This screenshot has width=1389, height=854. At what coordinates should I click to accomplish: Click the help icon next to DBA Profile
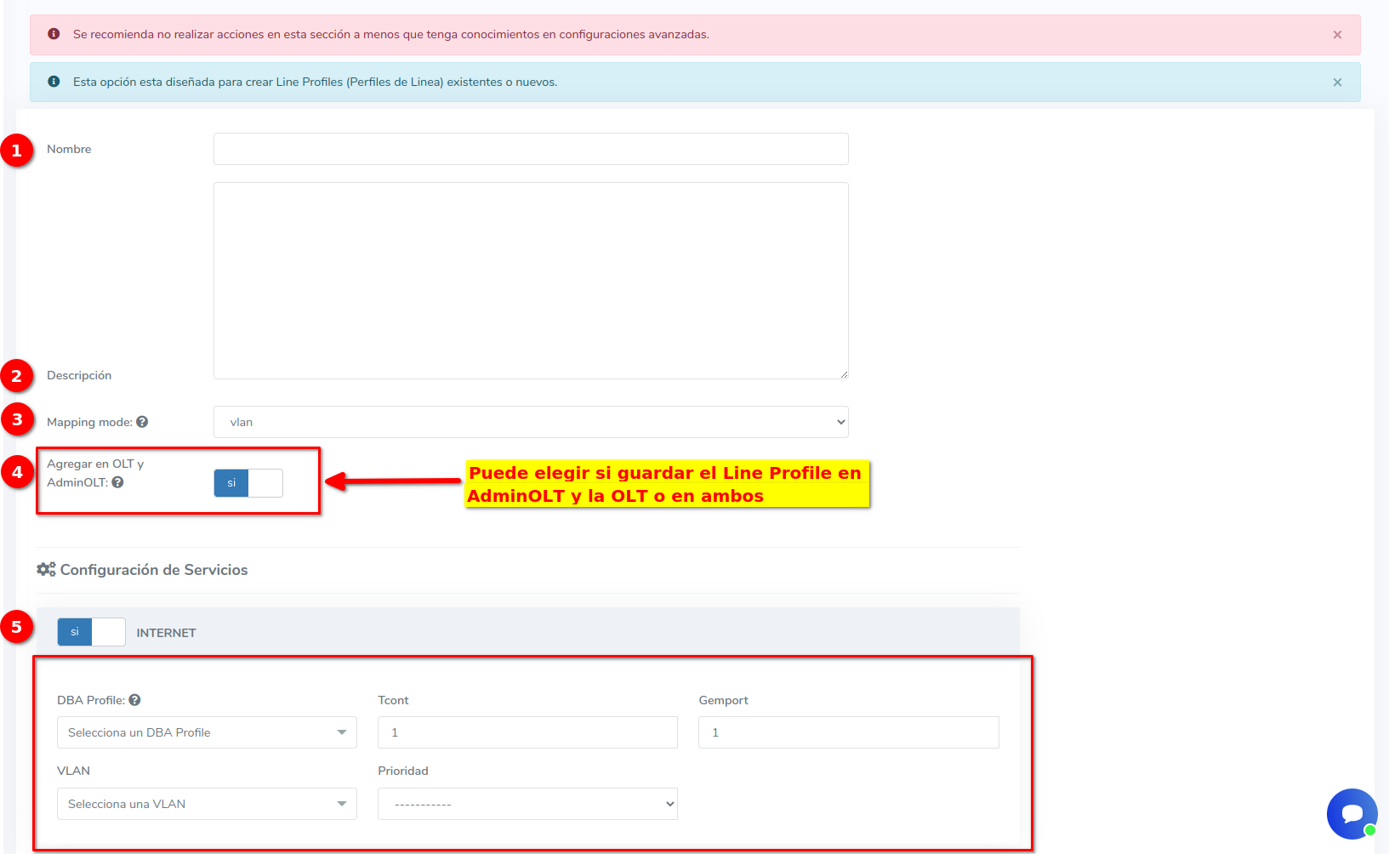click(134, 700)
